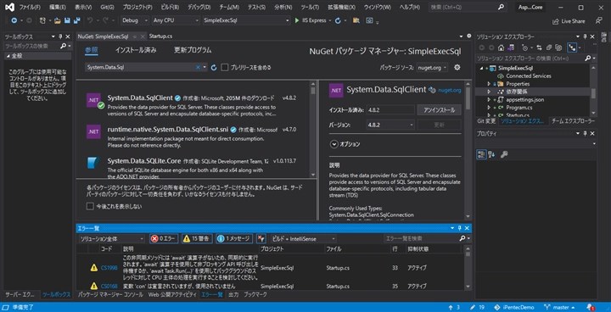Image resolution: width=611 pixels, height=312 pixels.
Task: Open the Output (出力) bottom tab
Action: [x=233, y=294]
